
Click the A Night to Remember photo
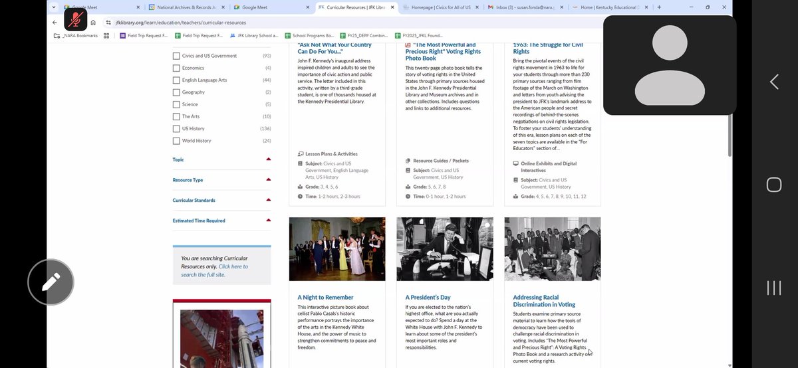[x=337, y=249]
